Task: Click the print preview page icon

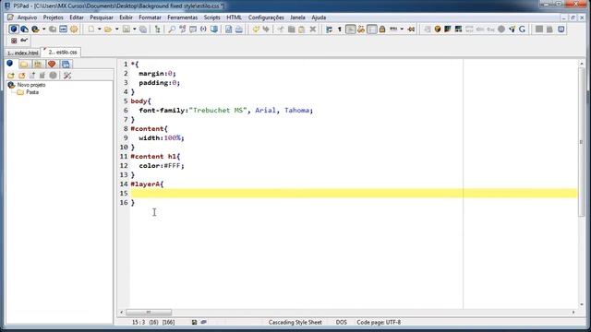Action: 229,29
